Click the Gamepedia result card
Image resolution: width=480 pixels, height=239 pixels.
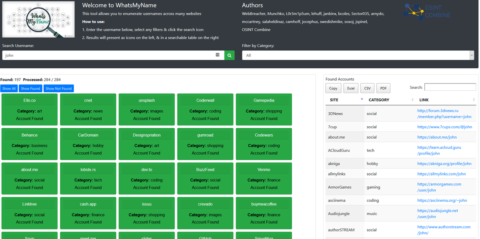[x=264, y=109]
